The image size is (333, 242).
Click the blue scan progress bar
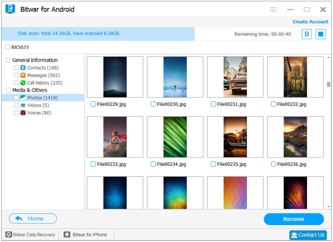(x=98, y=34)
